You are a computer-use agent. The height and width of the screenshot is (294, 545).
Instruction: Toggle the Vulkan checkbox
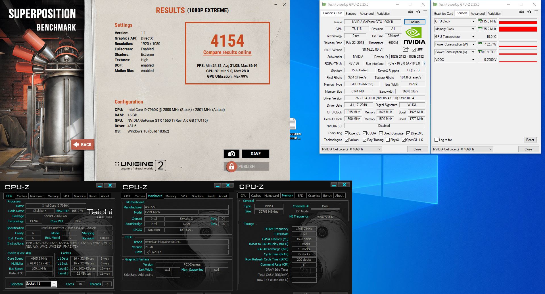click(346, 140)
